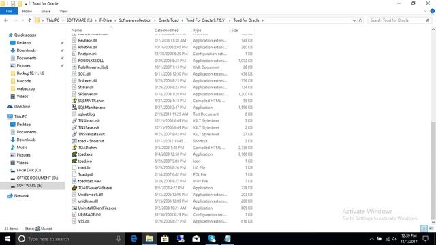This screenshot has height=245, width=436.
Task: Open the Help question mark icon
Action: point(433,11)
